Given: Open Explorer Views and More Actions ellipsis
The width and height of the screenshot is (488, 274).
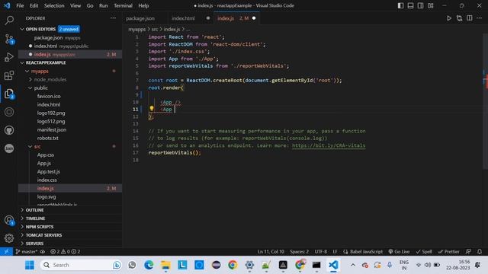Looking at the screenshot, I should click(x=113, y=18).
